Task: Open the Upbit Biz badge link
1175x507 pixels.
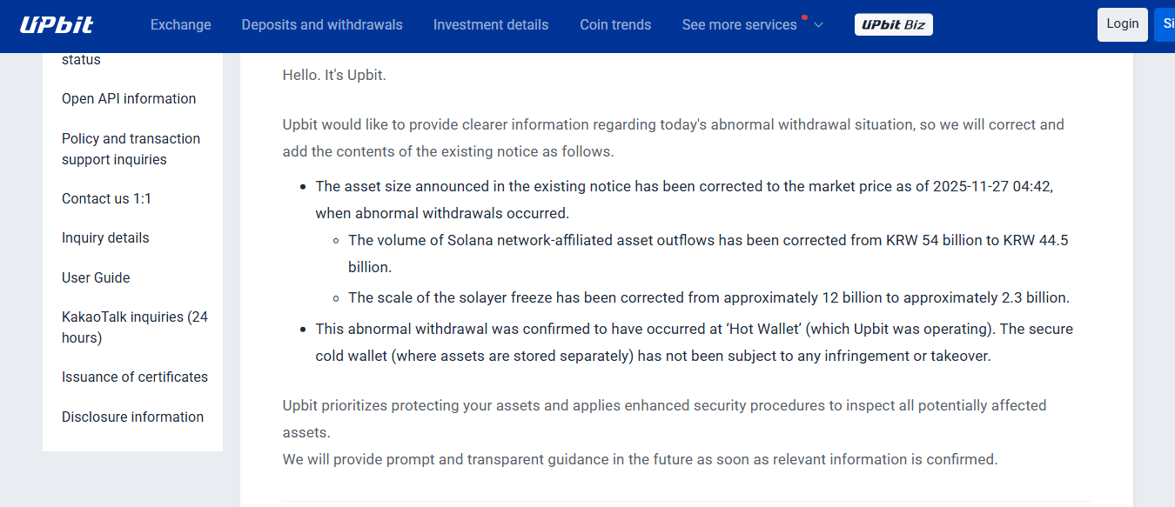Action: pyautogui.click(x=893, y=24)
